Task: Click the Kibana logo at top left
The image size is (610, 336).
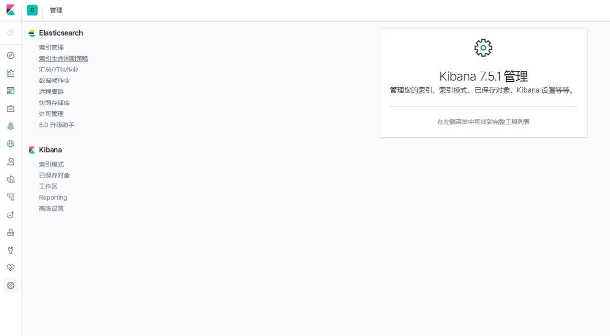Action: coord(11,10)
